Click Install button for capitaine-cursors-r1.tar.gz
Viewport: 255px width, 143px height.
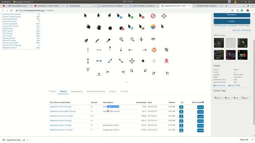[x=200, y=126]
